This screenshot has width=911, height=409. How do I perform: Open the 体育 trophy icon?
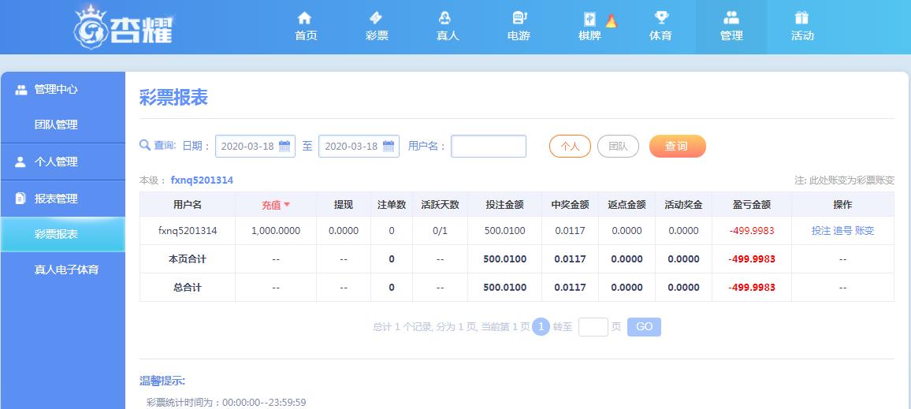coord(660,18)
